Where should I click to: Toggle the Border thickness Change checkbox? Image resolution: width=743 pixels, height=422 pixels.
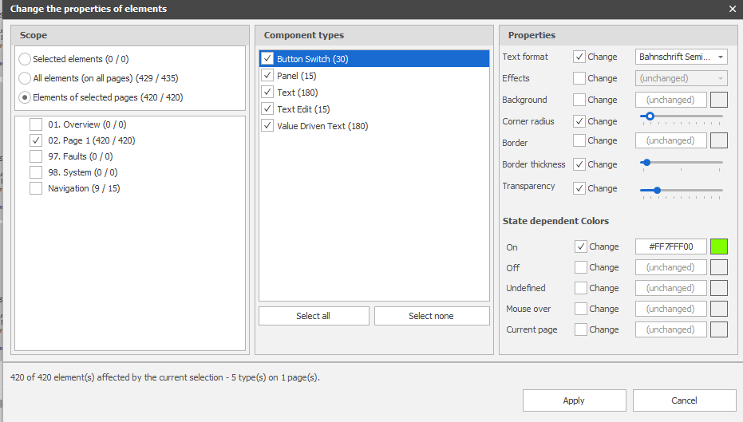pos(579,164)
